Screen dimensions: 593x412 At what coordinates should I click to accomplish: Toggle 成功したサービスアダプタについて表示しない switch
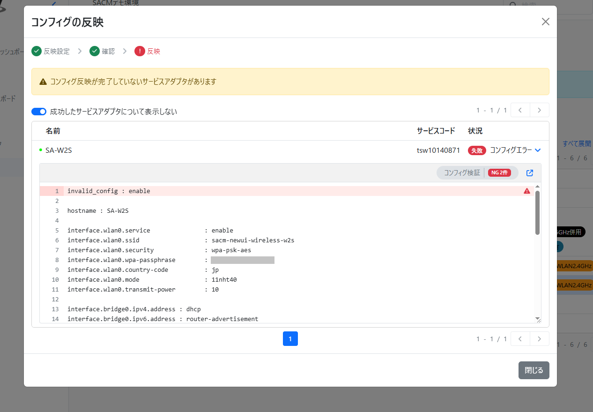tap(39, 112)
